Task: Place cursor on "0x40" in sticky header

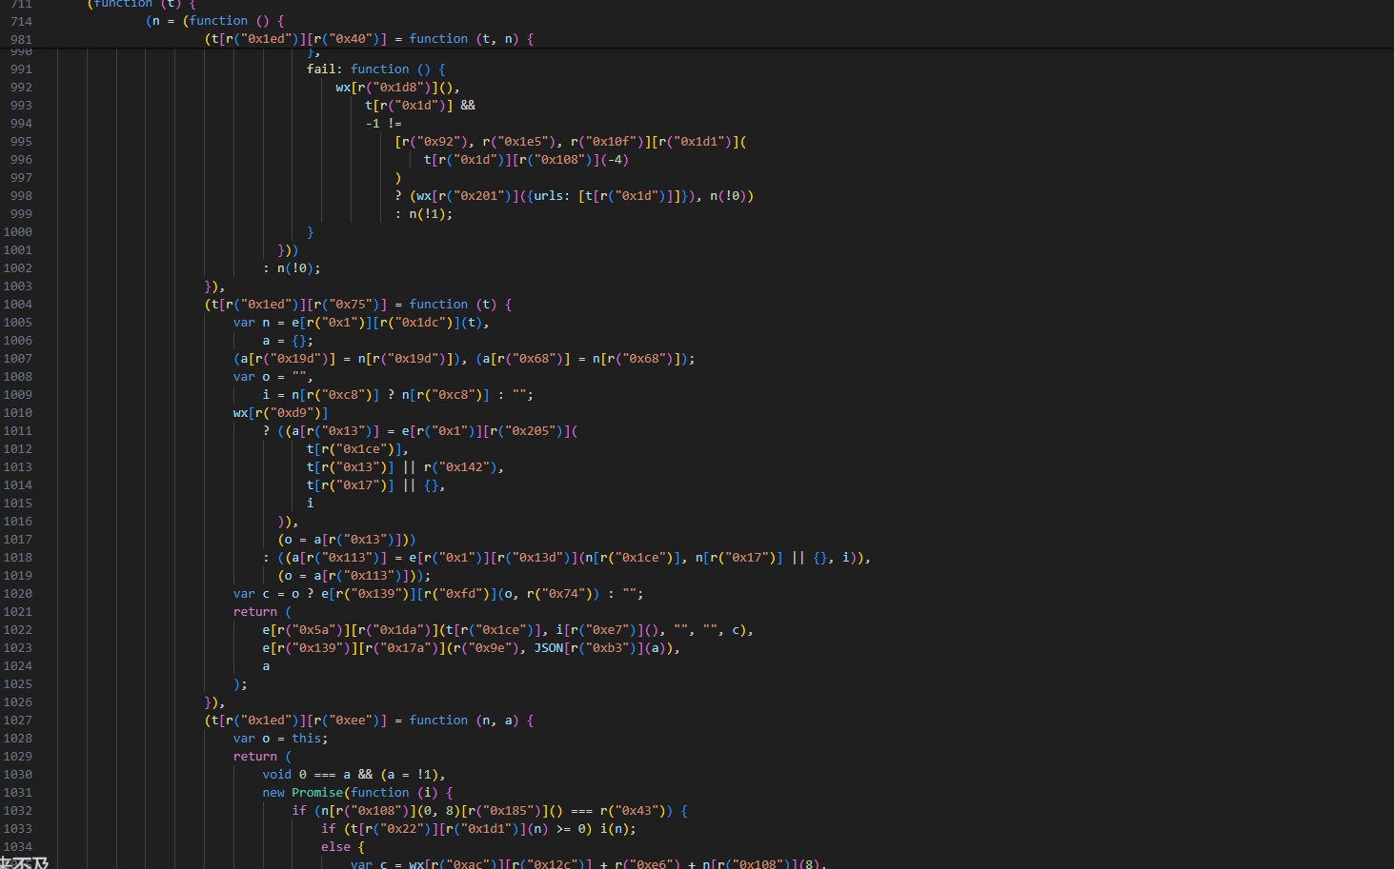Action: click(351, 39)
